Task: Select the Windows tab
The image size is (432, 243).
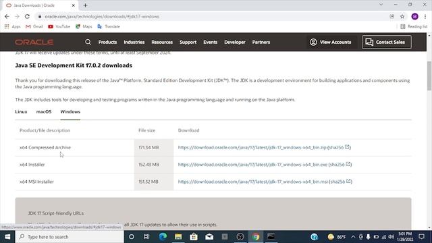Action: (70, 111)
